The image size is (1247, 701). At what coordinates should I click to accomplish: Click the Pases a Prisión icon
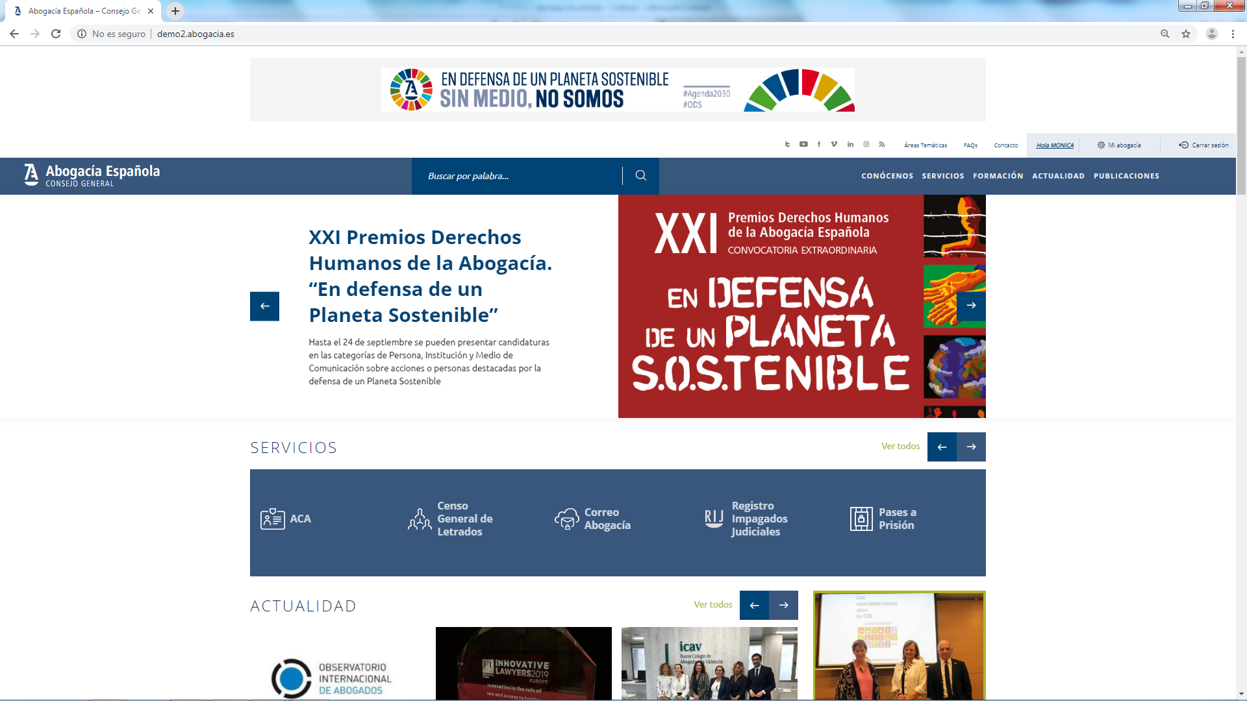coord(861,519)
